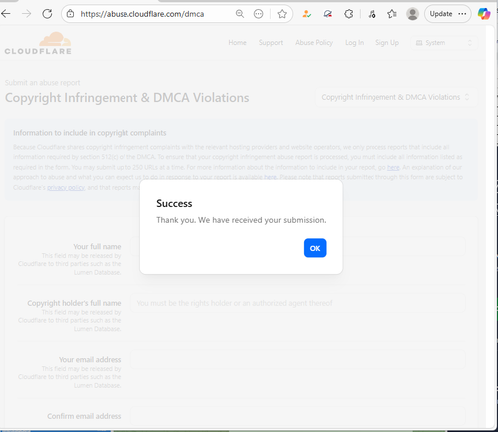Reload the page with refresh icon
This screenshot has height=432, width=498.
point(47,14)
